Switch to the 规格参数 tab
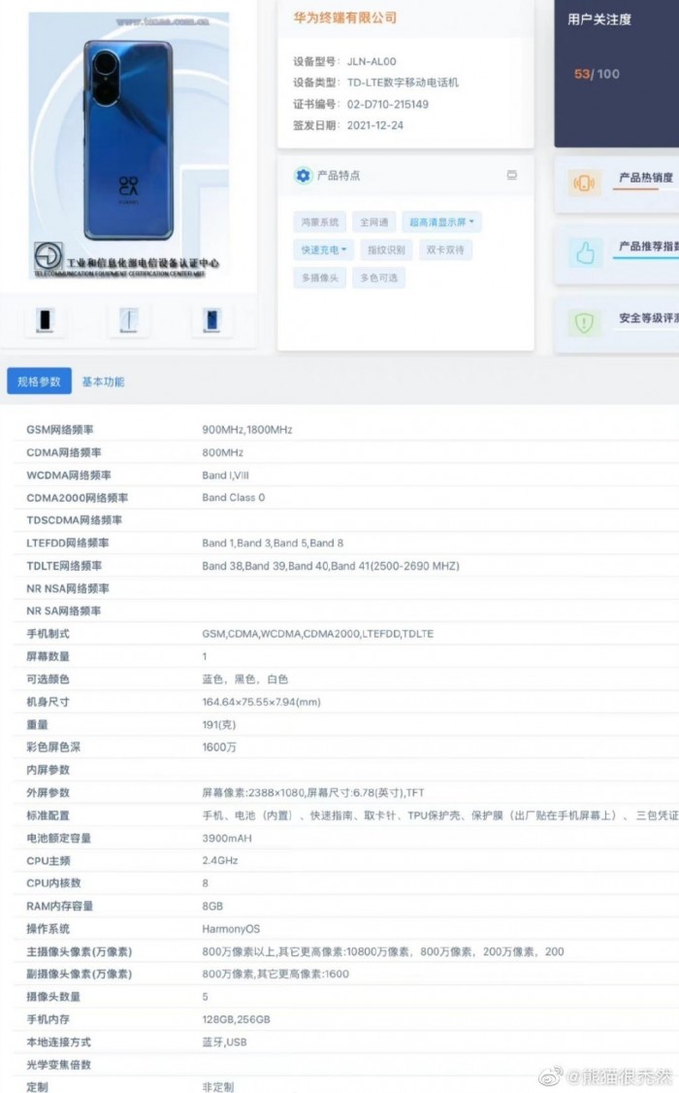This screenshot has height=1093, width=679. tap(39, 381)
